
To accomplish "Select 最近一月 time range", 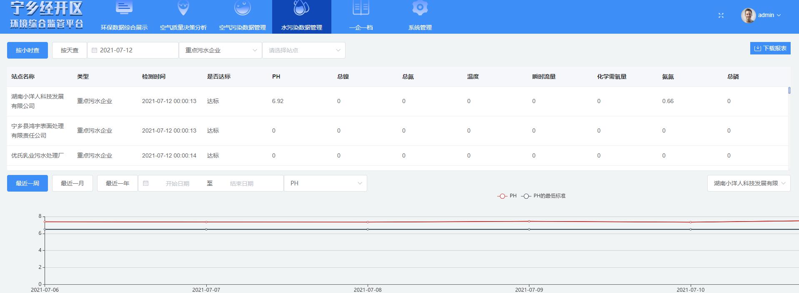I will point(72,183).
